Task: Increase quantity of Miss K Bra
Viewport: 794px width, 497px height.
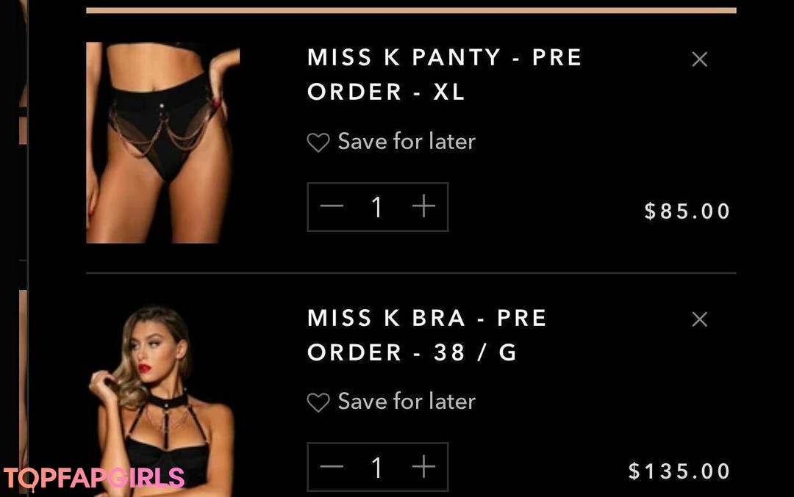Action: (423, 466)
